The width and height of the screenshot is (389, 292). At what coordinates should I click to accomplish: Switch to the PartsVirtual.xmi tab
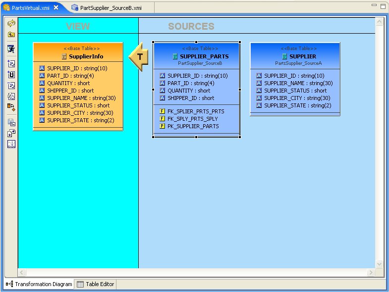(31, 8)
